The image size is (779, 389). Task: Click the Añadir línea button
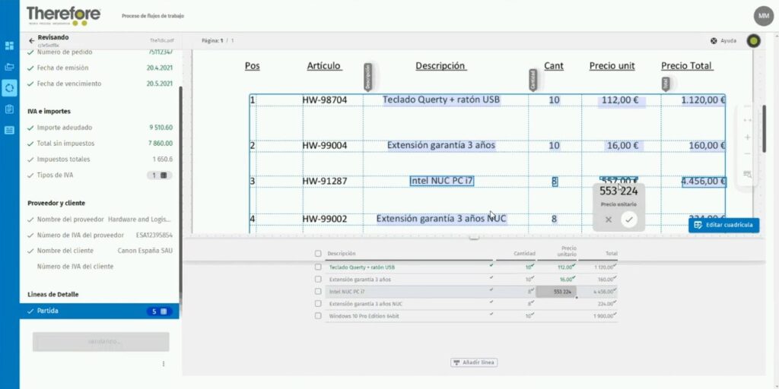[473, 362]
